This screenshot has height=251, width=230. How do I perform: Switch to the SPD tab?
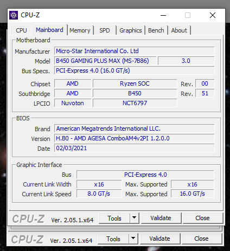(x=105, y=30)
